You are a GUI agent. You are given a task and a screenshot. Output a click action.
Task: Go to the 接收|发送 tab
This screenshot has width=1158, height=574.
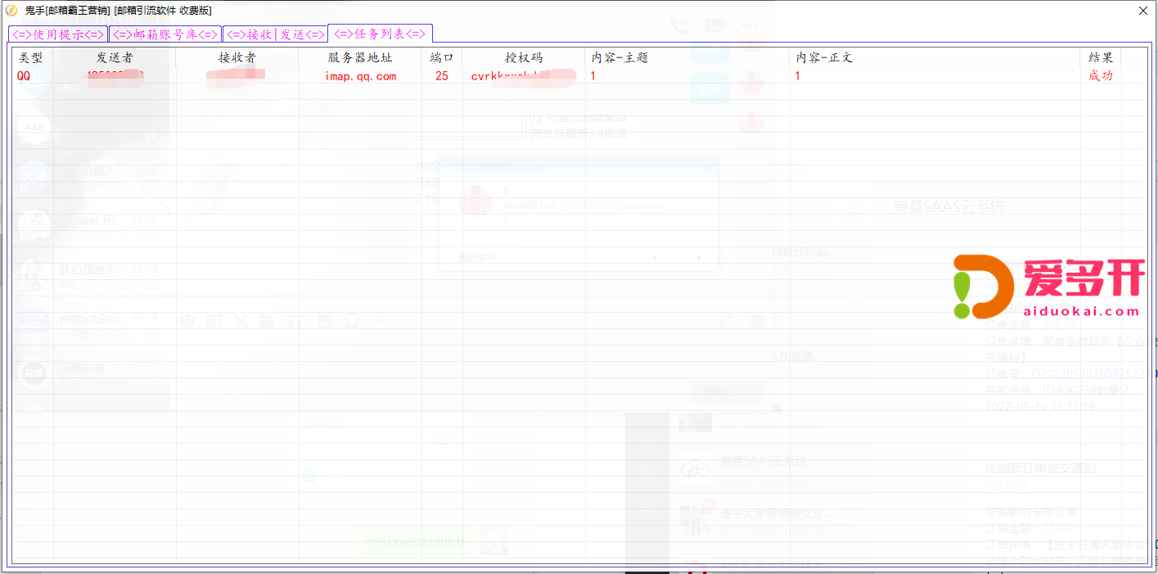[275, 34]
